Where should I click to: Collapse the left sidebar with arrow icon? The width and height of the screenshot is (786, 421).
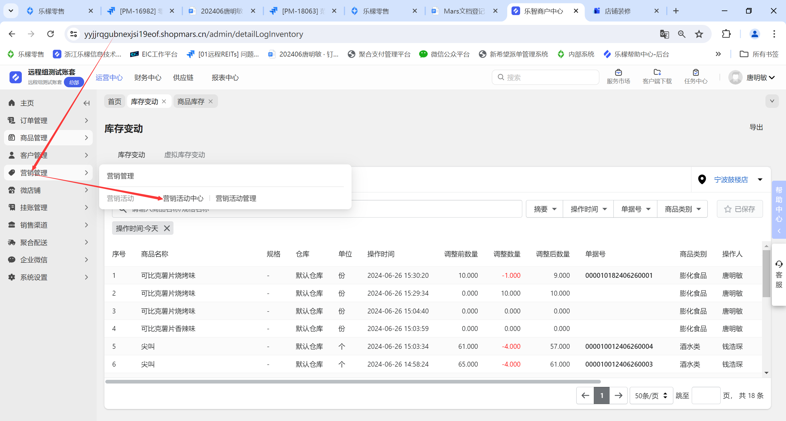[x=87, y=103]
